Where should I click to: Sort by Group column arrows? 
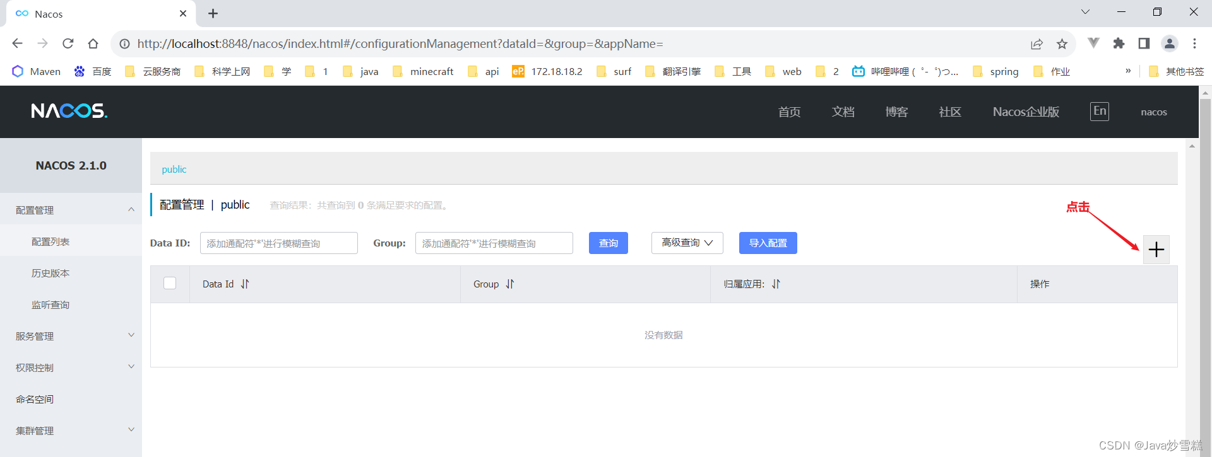pyautogui.click(x=510, y=284)
